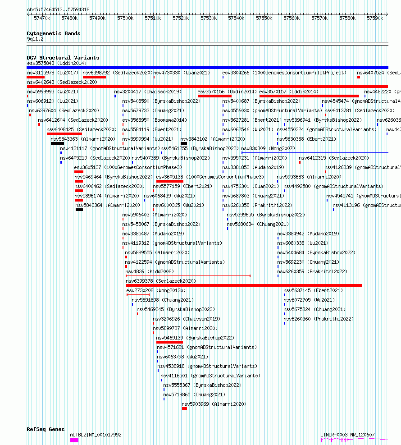Open nsv6413781 (Sedlazeck2020) variant

(360, 110)
